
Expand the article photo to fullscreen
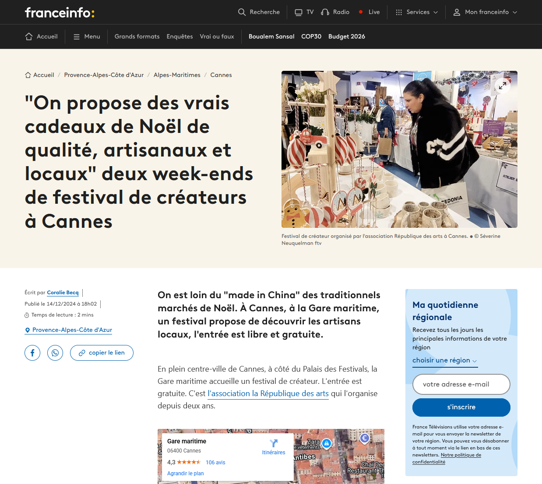click(503, 86)
